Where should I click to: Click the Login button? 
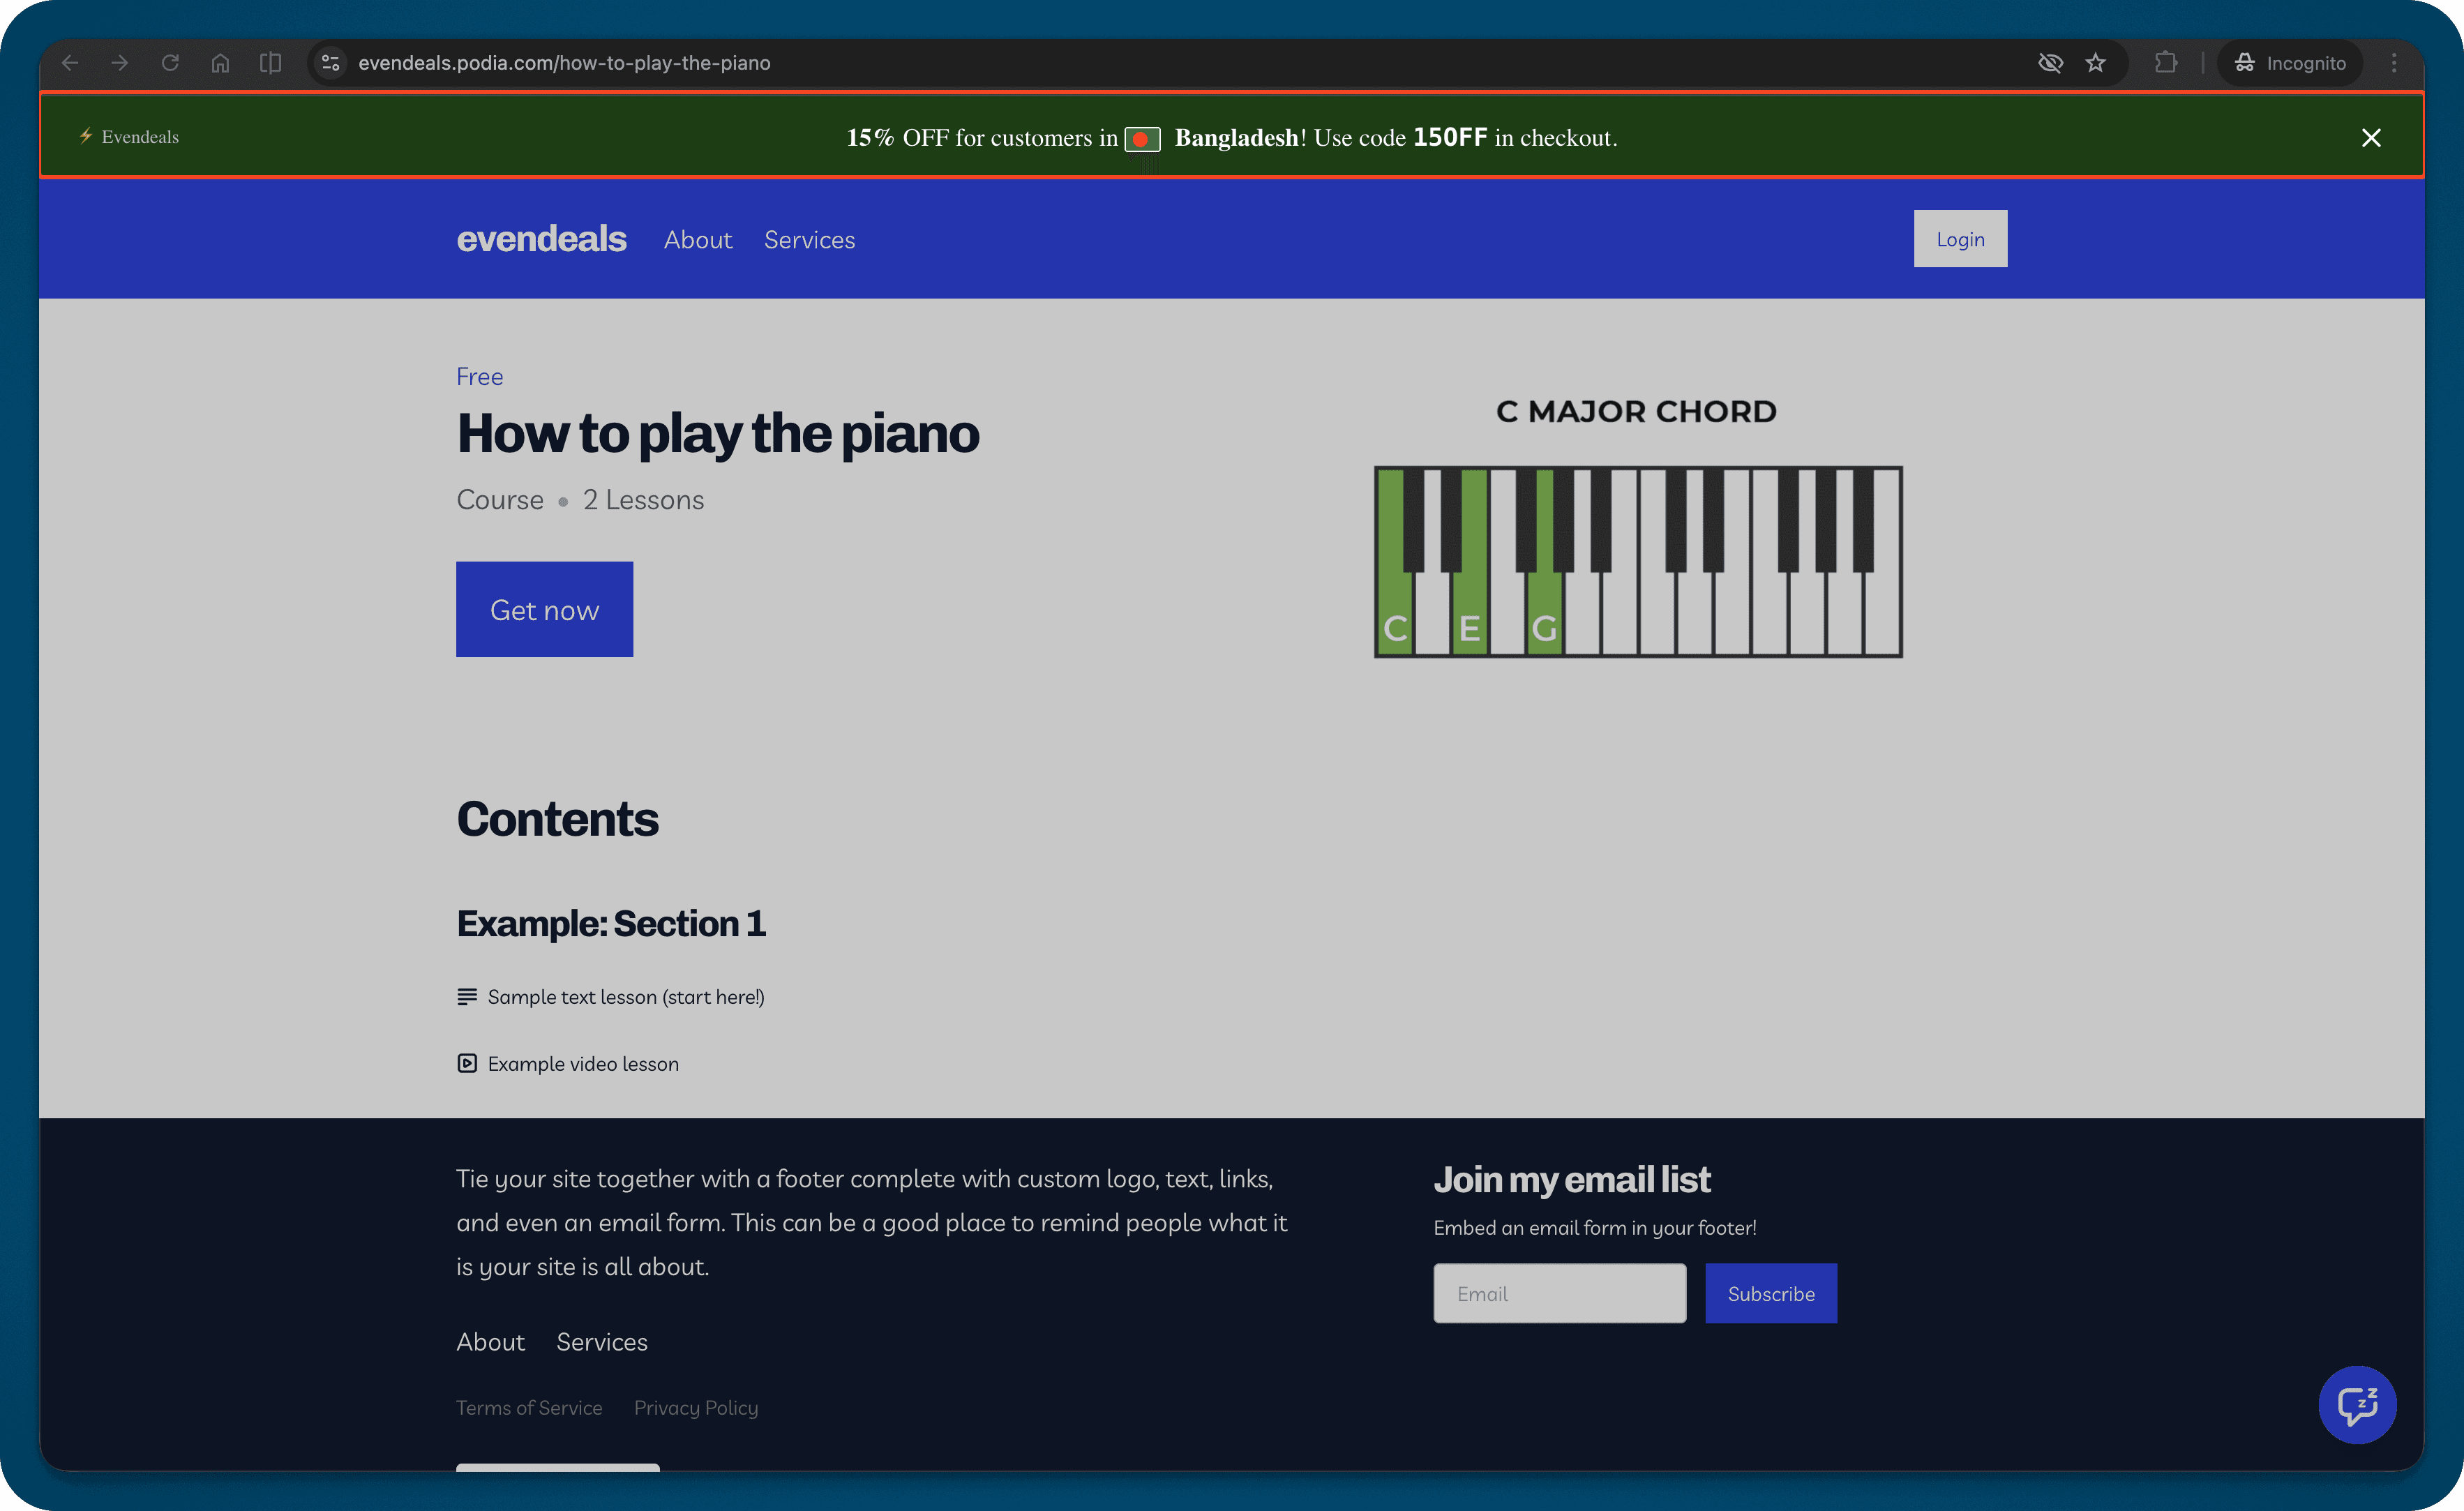pos(1959,238)
